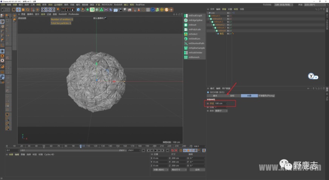The height and width of the screenshot is (180, 329).
Task: Toggle mtInset.3 enable checkmark
Action: (x=231, y=22)
